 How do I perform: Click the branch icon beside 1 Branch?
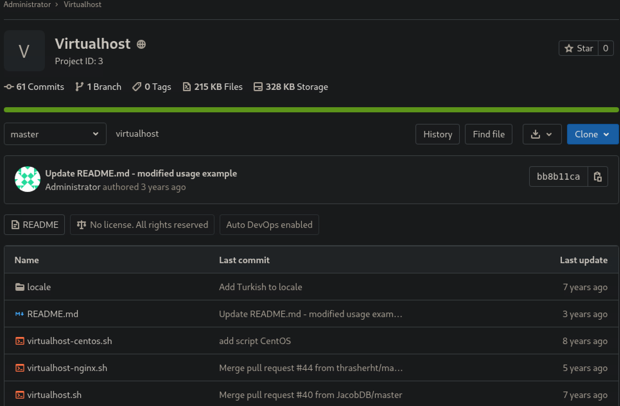click(x=79, y=87)
